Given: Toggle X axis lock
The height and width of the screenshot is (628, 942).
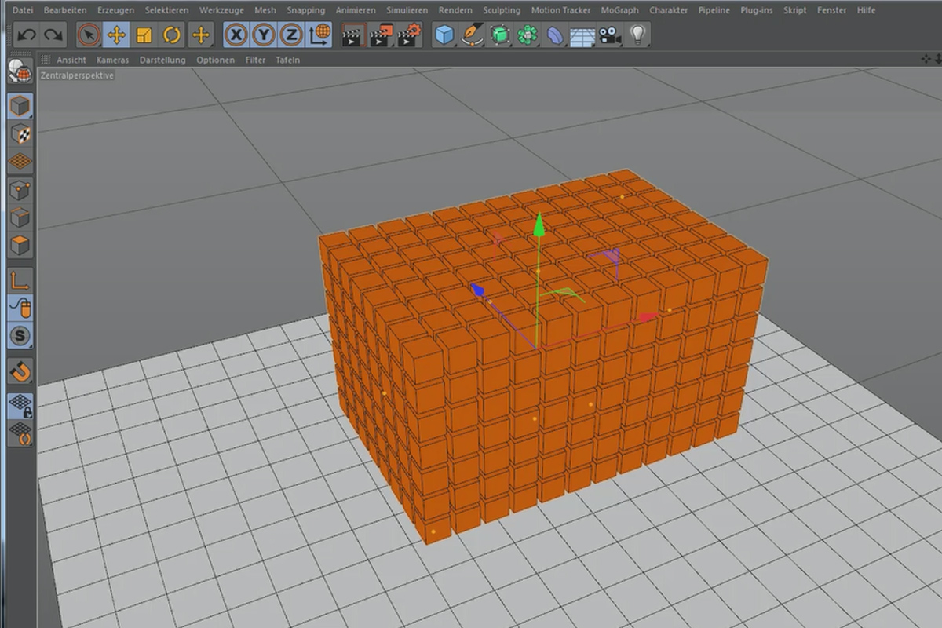Looking at the screenshot, I should tap(237, 35).
